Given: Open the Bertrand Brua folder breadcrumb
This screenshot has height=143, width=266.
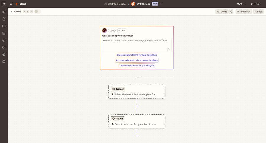Looking at the screenshot, I should click(x=117, y=4).
